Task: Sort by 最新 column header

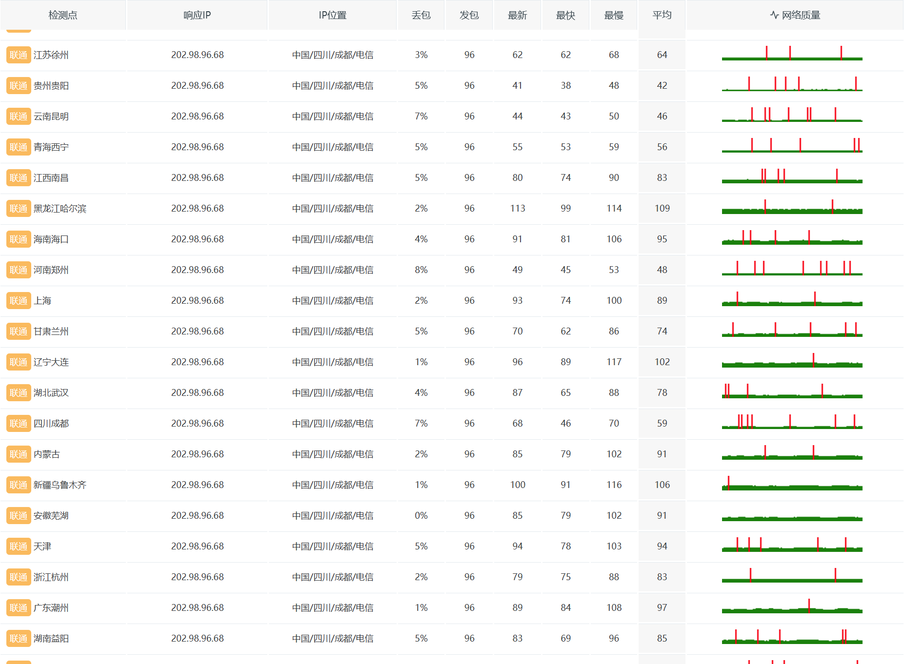Action: (x=517, y=15)
